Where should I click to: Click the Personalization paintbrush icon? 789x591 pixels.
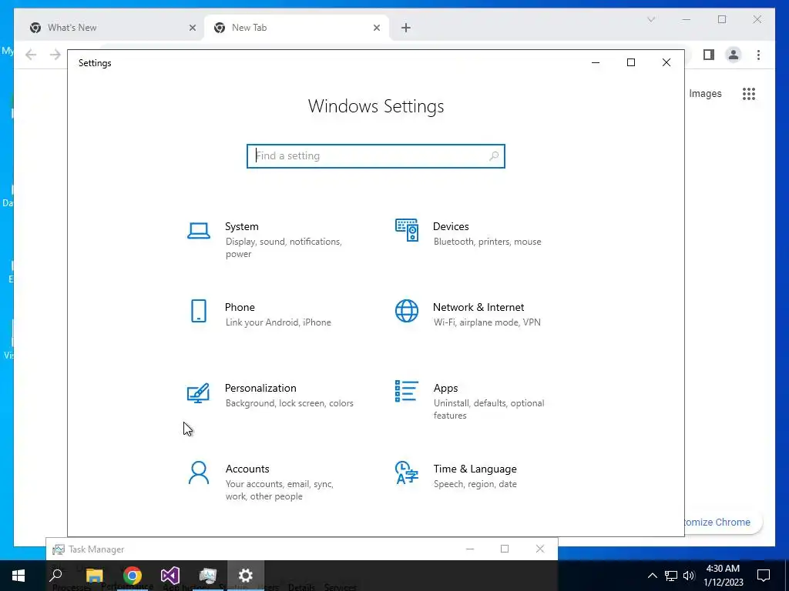pyautogui.click(x=198, y=393)
